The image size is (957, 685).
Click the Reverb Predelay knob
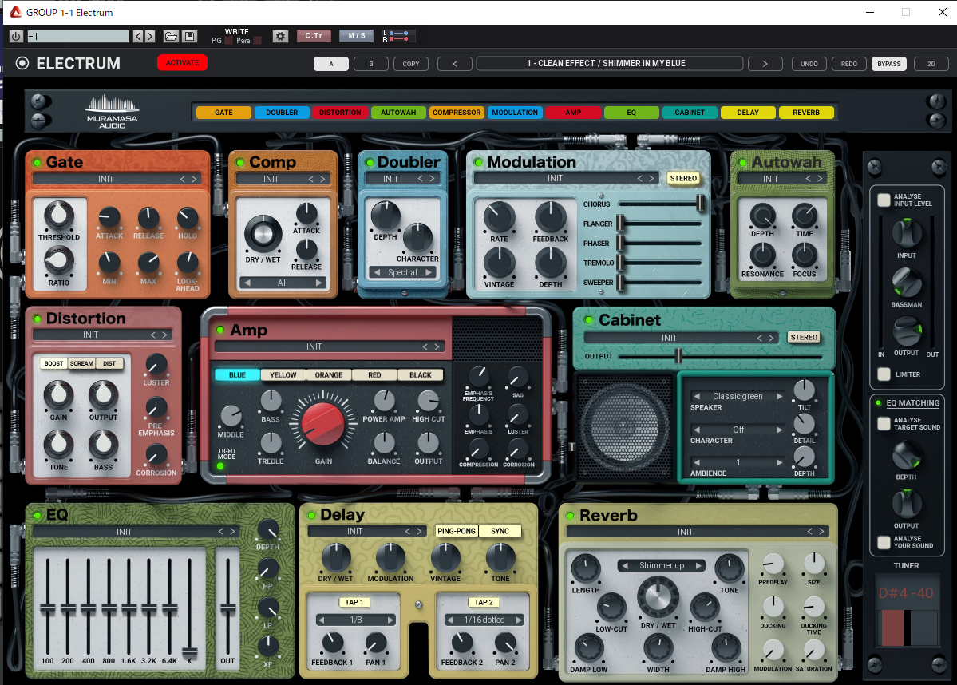773,564
